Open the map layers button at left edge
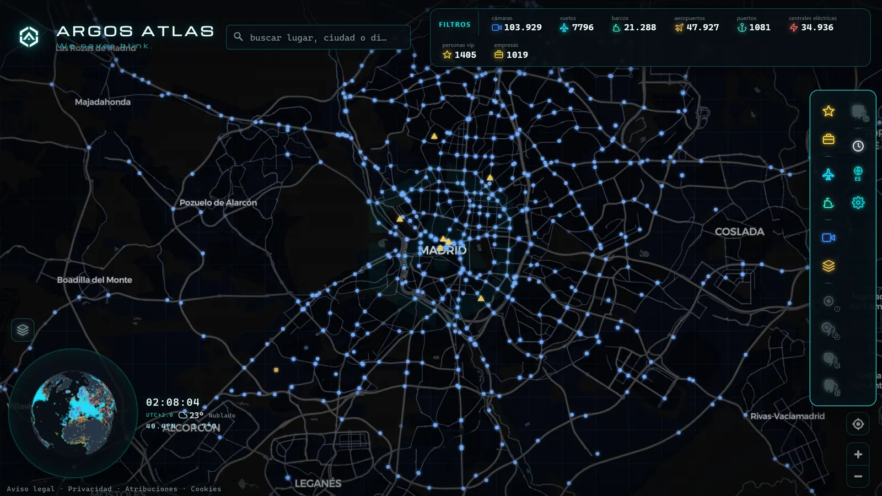This screenshot has width=882, height=496. 23,330
